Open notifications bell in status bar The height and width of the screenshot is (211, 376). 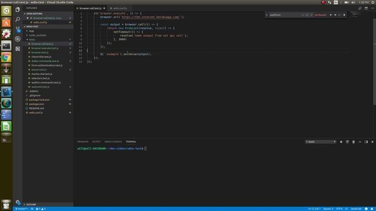point(372,209)
